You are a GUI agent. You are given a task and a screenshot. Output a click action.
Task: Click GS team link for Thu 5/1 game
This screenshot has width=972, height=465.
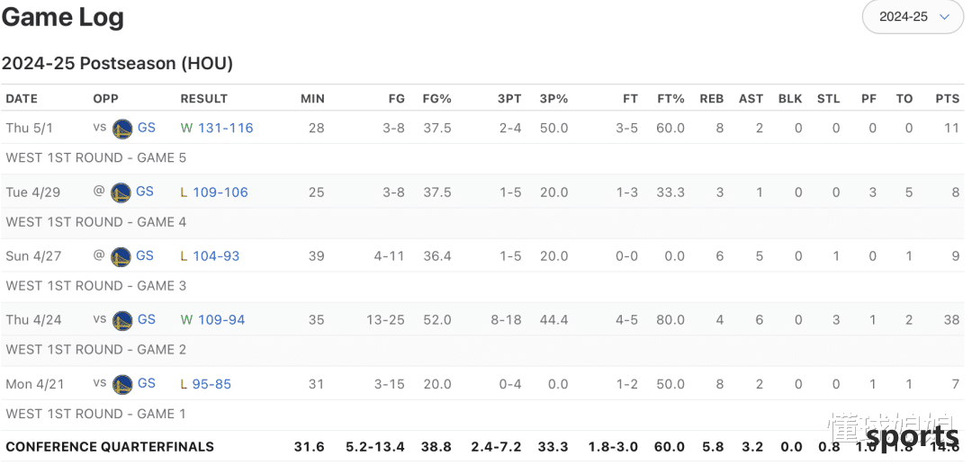[147, 128]
